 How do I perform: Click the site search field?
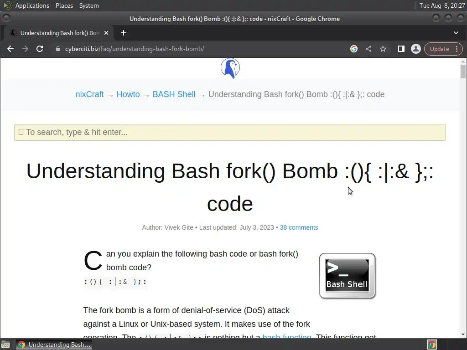tap(230, 132)
